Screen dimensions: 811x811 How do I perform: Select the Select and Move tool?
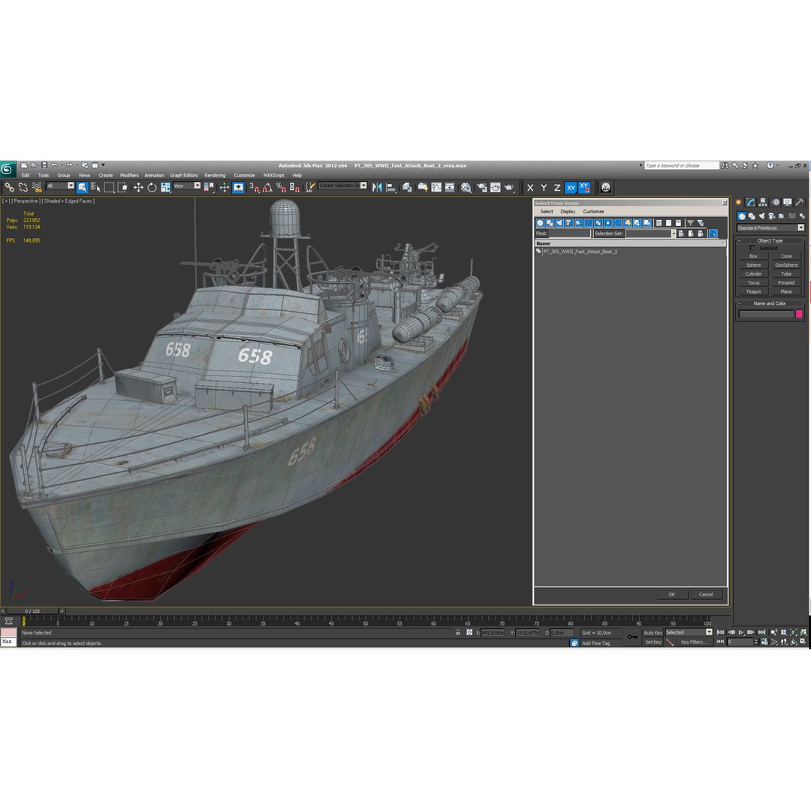[x=138, y=187]
